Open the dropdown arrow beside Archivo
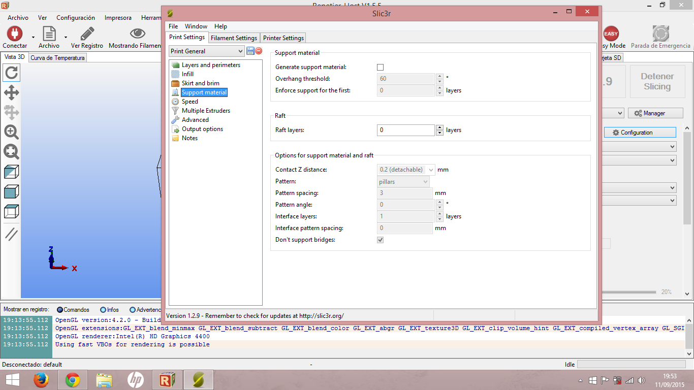694x390 pixels. [x=66, y=37]
